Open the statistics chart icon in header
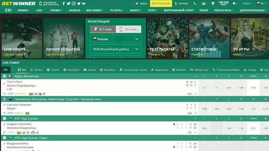This screenshot has width=269, height=151. coord(204,3)
